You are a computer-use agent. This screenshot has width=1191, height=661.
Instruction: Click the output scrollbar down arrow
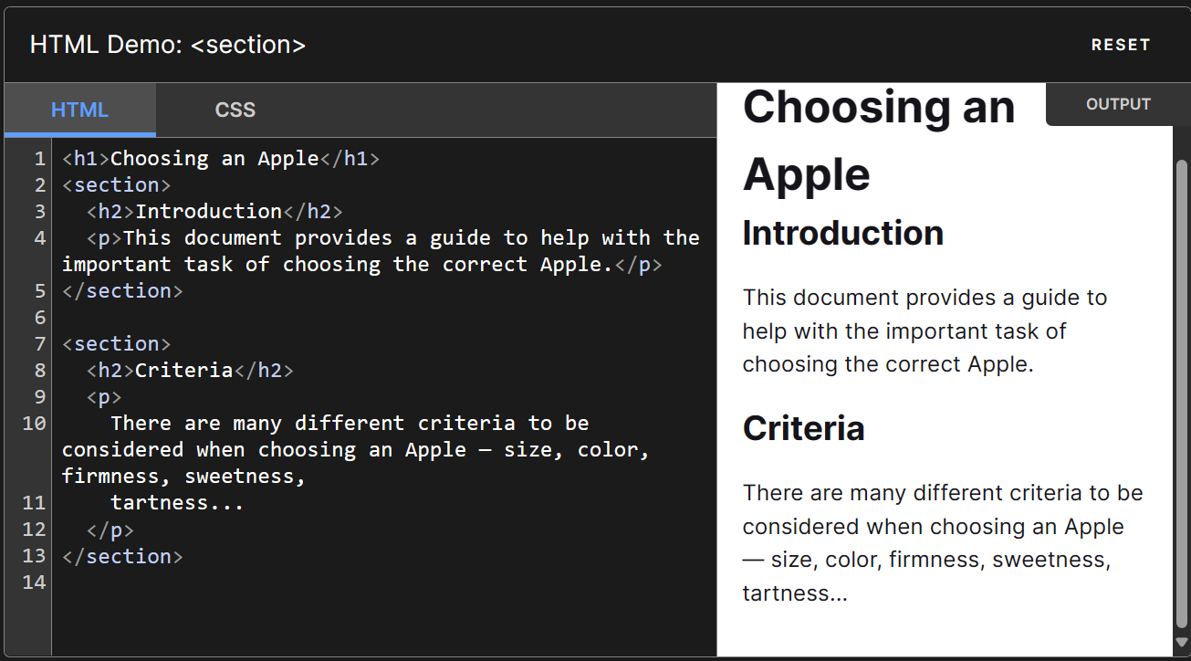coord(1182,642)
